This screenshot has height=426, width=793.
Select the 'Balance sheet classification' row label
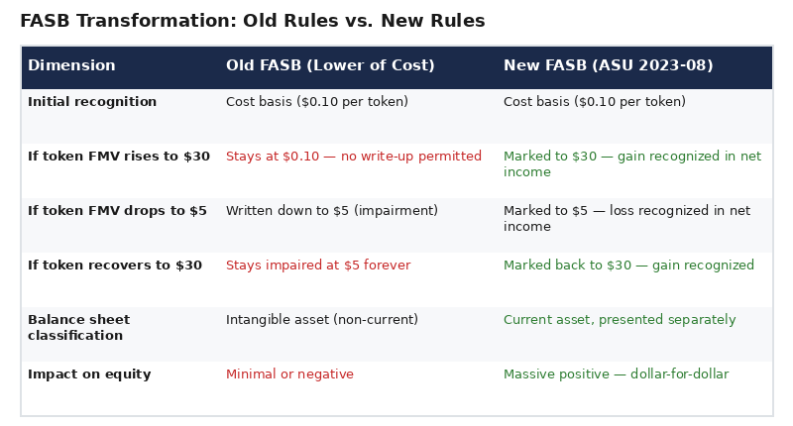[78, 328]
